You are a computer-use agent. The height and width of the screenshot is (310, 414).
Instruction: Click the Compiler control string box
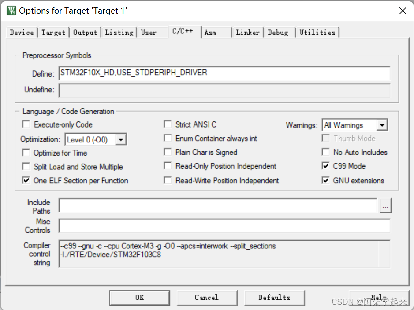click(x=224, y=254)
